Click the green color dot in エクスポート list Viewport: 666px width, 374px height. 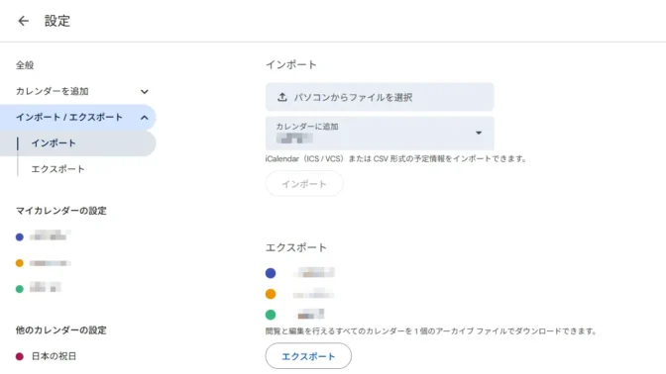(x=271, y=315)
